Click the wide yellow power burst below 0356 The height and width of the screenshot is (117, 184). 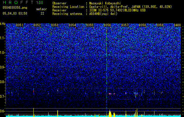tap(110, 113)
